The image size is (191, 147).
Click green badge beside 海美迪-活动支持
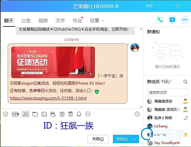coord(185,110)
